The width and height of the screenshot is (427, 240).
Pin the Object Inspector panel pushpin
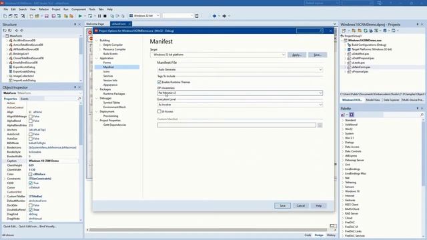point(75,87)
